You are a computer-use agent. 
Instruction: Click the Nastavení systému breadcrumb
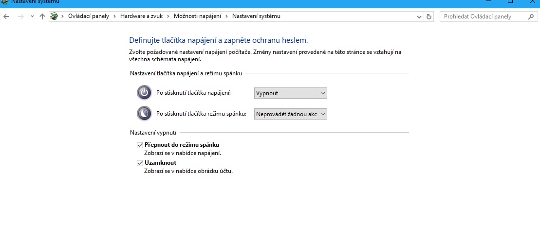click(x=256, y=16)
